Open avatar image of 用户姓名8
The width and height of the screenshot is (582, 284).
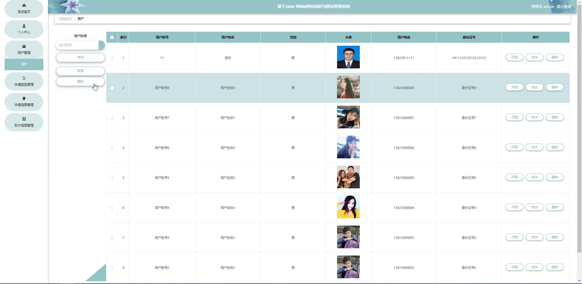(x=348, y=87)
